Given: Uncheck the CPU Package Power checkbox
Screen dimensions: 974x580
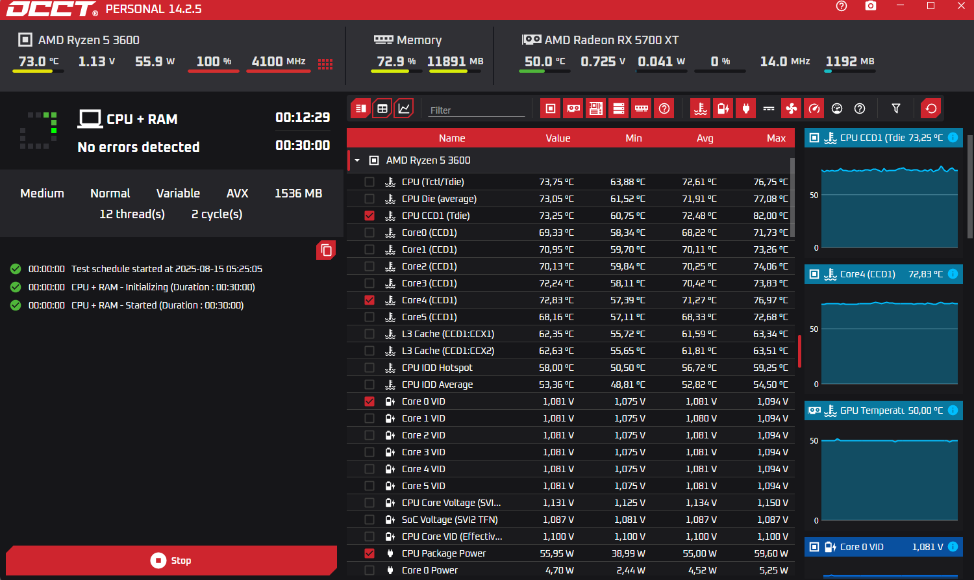Looking at the screenshot, I should (369, 553).
